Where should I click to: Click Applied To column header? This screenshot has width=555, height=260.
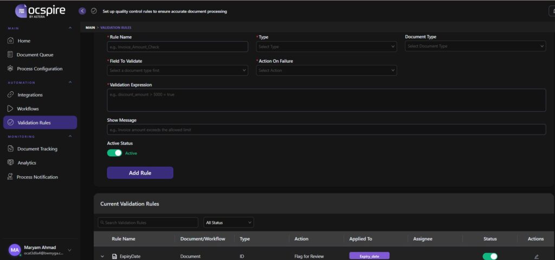[x=360, y=239]
